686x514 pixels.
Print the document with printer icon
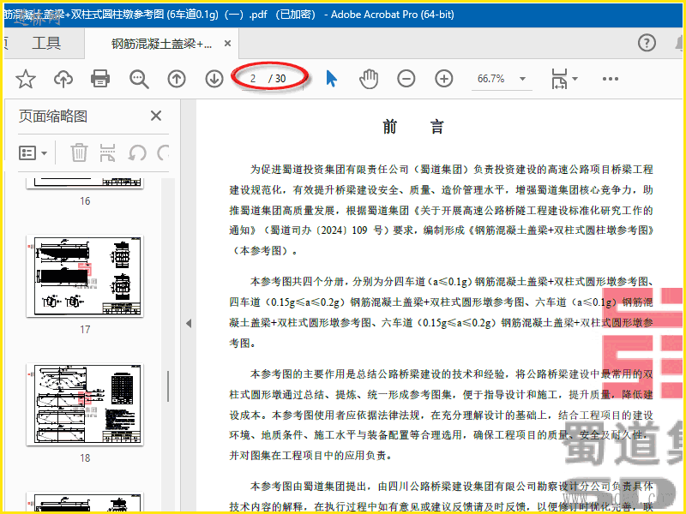pyautogui.click(x=100, y=79)
